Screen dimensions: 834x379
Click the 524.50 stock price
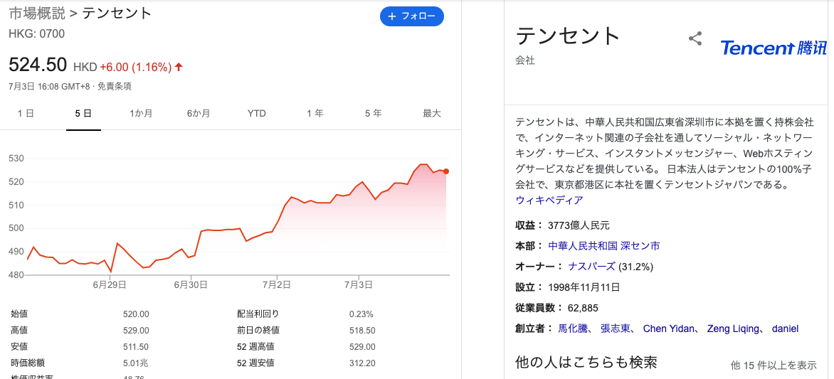pyautogui.click(x=38, y=65)
